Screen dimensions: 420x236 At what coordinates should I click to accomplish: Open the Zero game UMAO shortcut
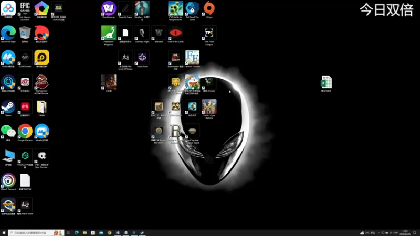(58, 11)
